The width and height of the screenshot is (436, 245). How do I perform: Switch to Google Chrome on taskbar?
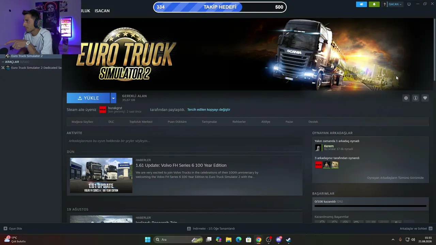[x=259, y=240]
